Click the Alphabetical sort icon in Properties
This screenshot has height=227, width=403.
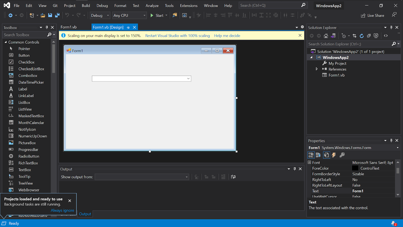pos(318,155)
